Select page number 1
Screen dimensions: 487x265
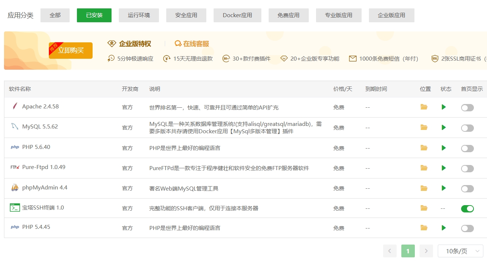pyautogui.click(x=408, y=251)
